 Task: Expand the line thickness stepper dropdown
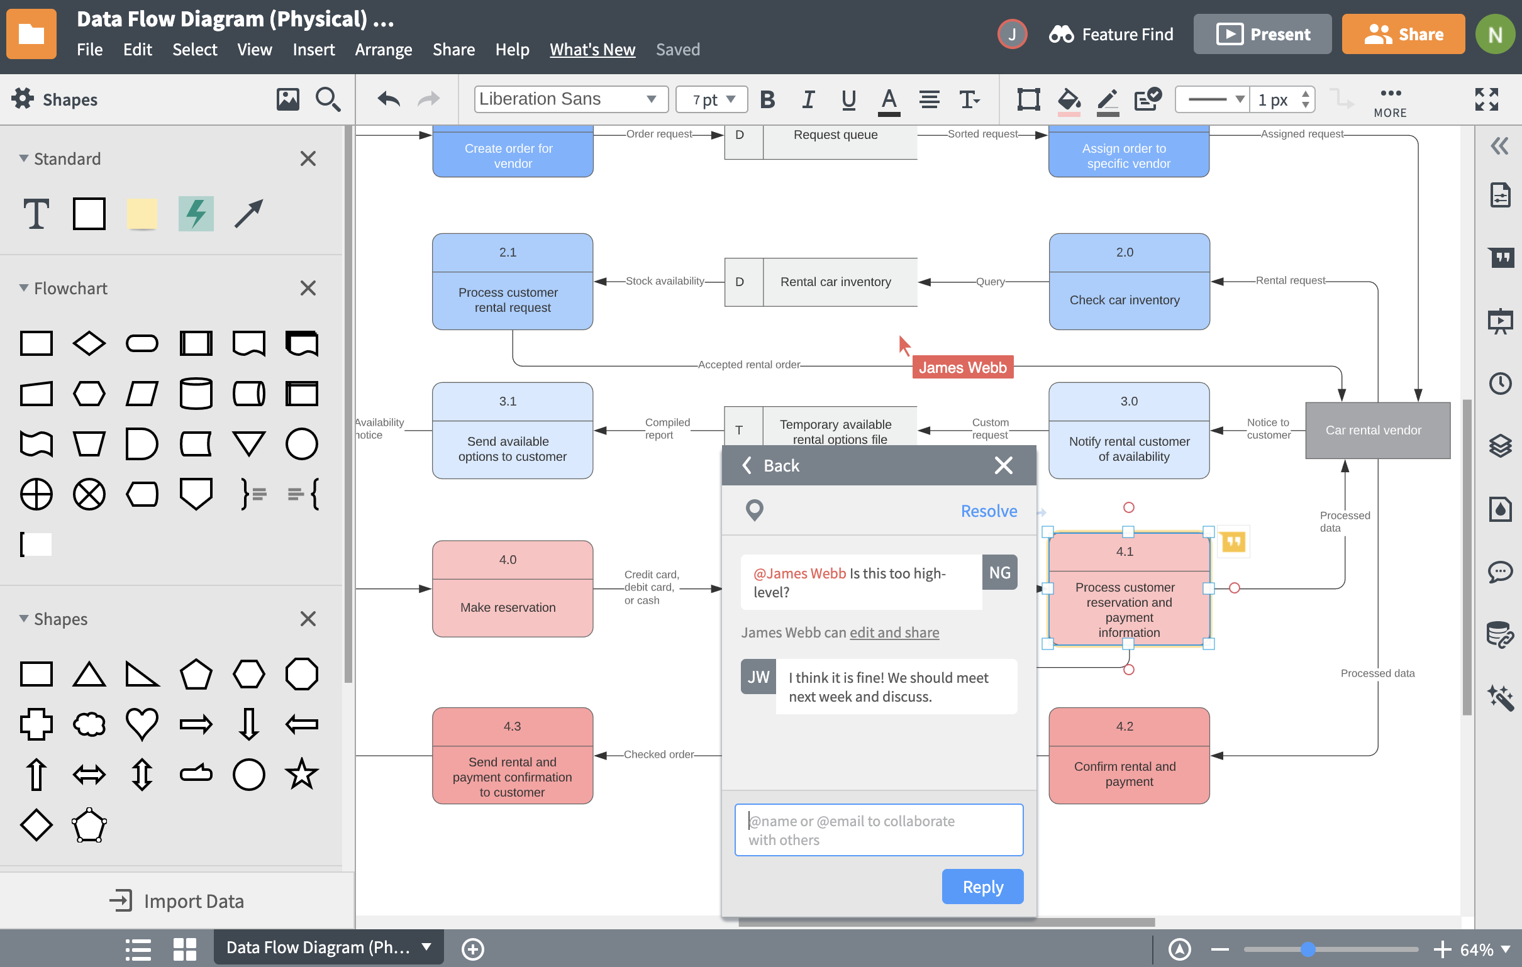tap(1304, 99)
